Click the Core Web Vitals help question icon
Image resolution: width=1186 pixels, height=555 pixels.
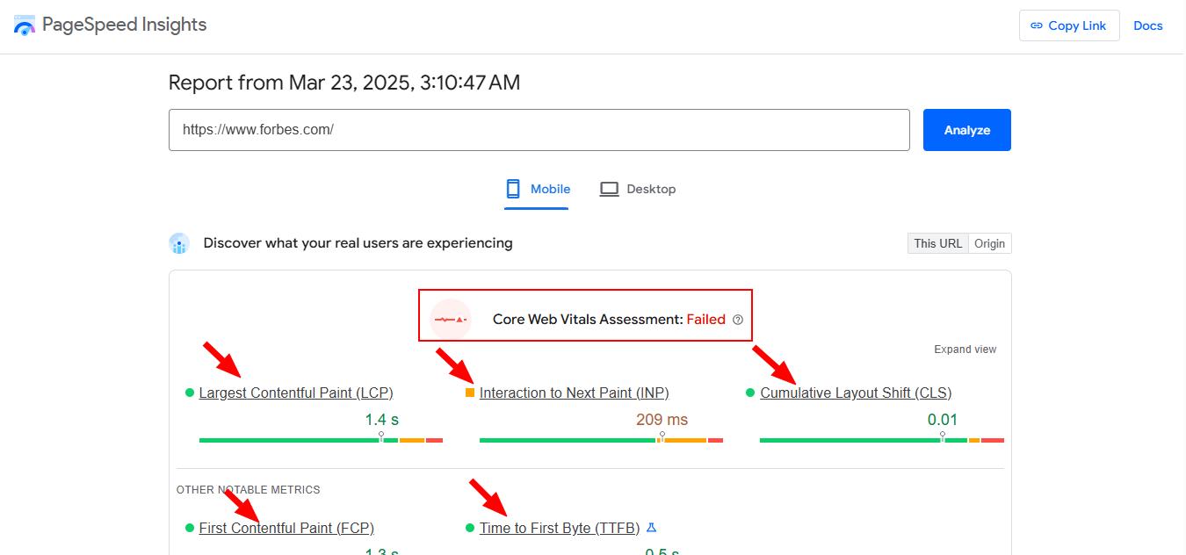click(738, 320)
